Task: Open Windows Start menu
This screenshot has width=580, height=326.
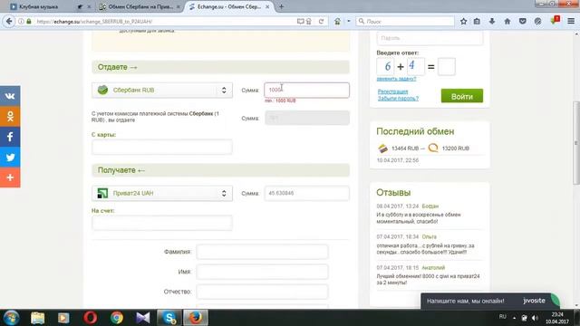Action: point(11,318)
